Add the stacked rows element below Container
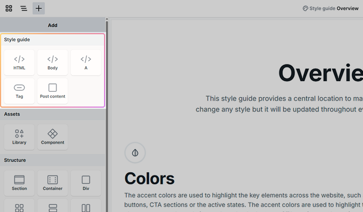 point(53,206)
